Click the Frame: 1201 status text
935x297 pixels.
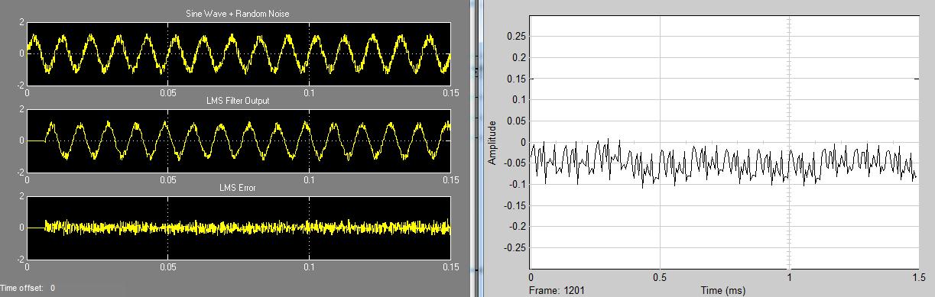tap(554, 291)
